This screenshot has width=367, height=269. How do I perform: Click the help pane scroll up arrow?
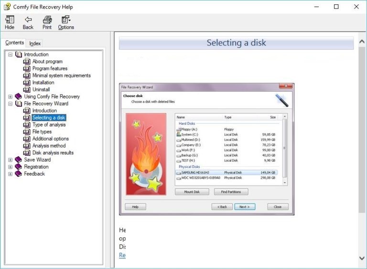pyautogui.click(x=362, y=42)
